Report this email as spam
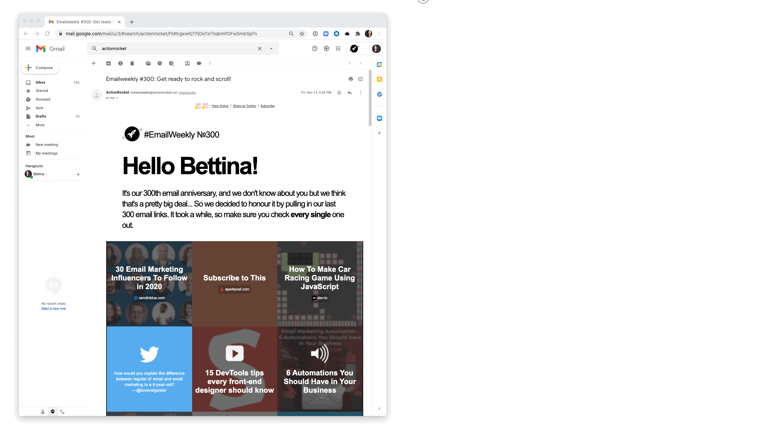The height and width of the screenshot is (433, 761). coord(121,63)
